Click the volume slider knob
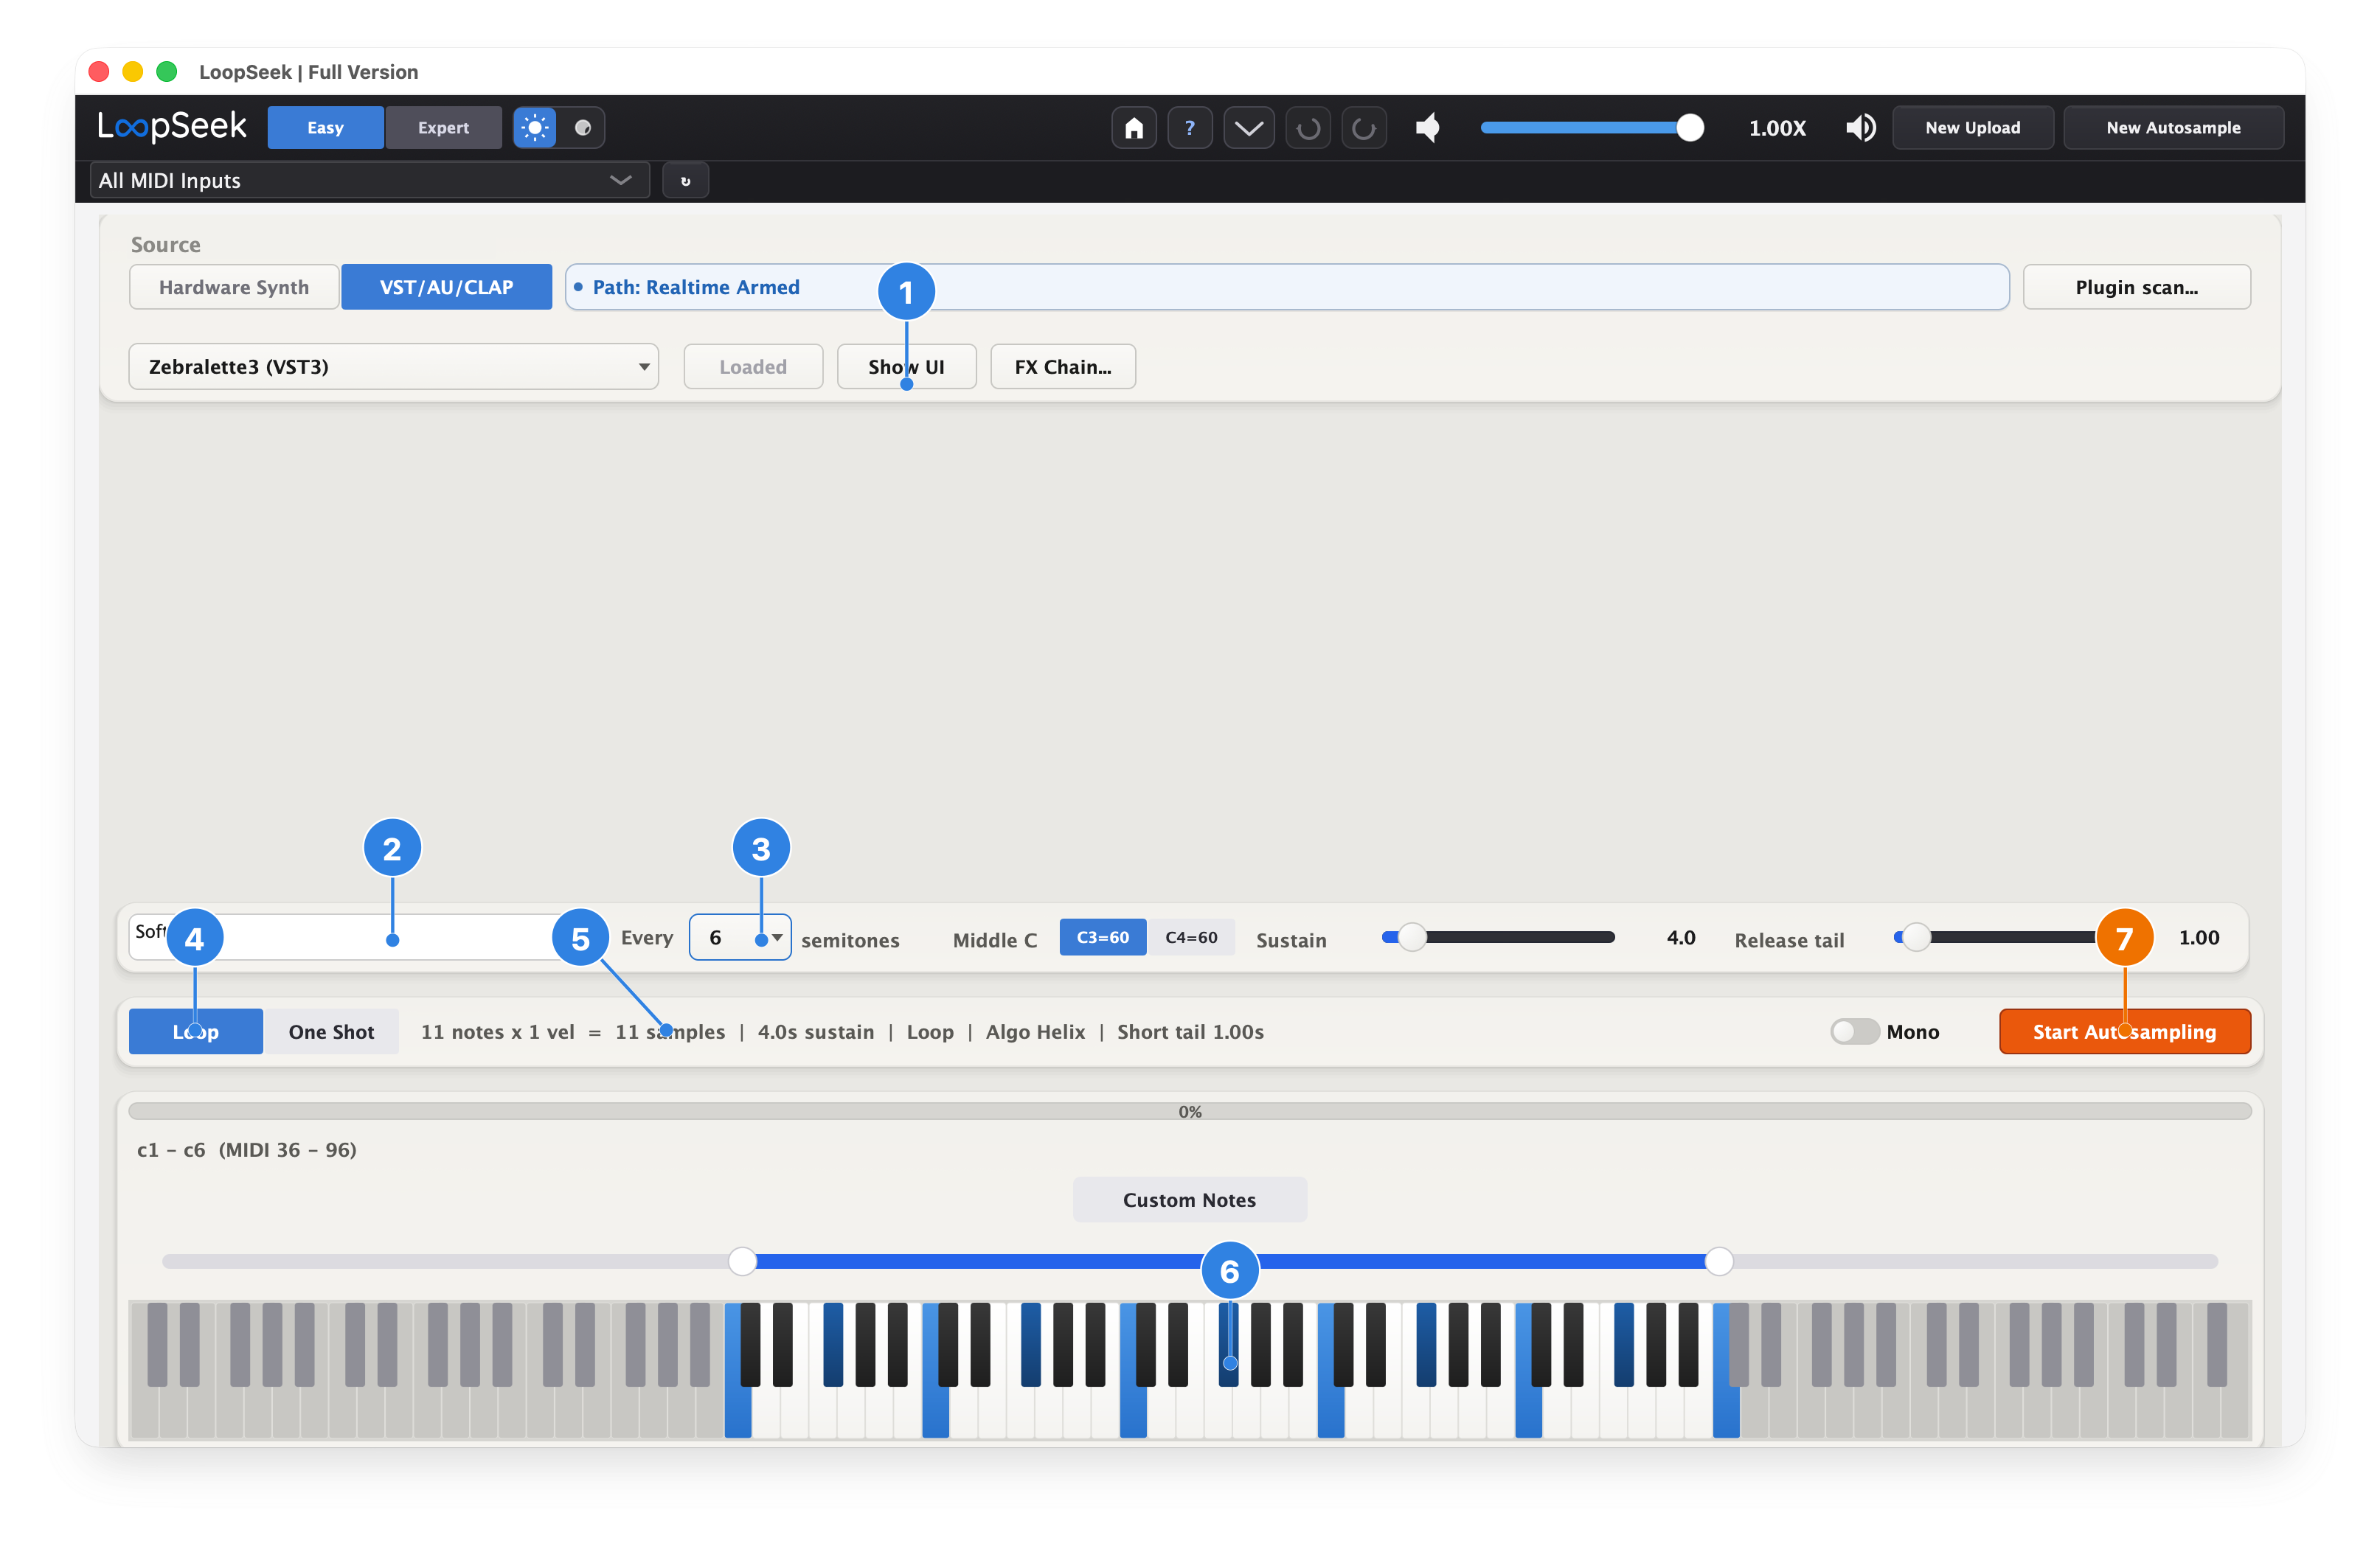 1689,128
